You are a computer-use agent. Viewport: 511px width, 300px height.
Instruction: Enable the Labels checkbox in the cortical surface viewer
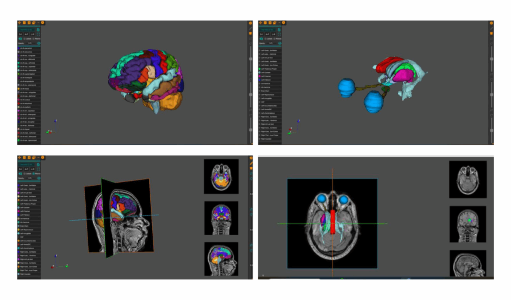click(25, 38)
